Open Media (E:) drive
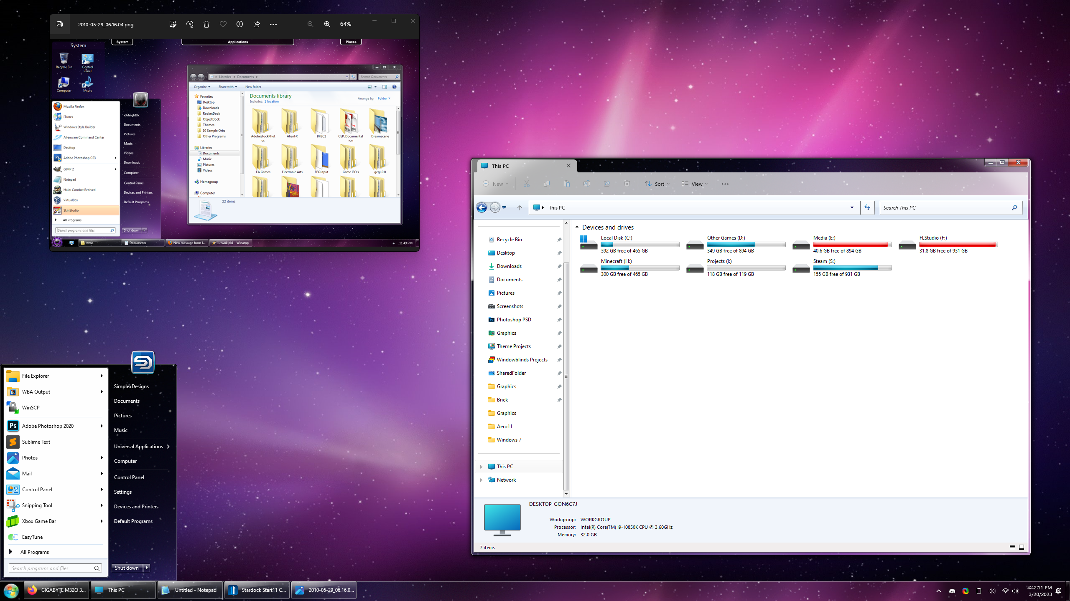Viewport: 1070px width, 601px height. [x=842, y=244]
